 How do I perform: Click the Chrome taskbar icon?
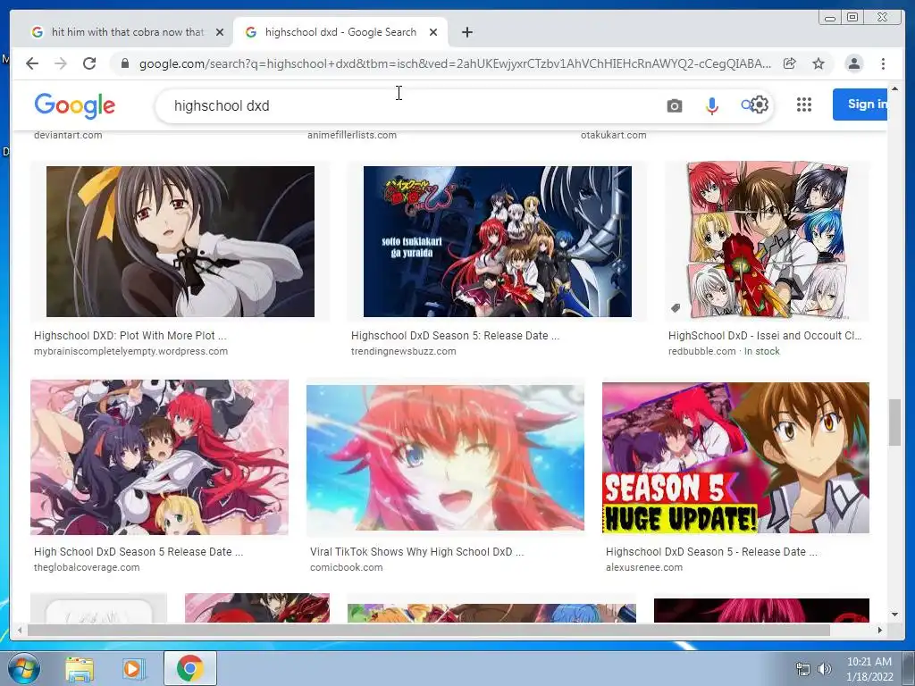point(190,668)
